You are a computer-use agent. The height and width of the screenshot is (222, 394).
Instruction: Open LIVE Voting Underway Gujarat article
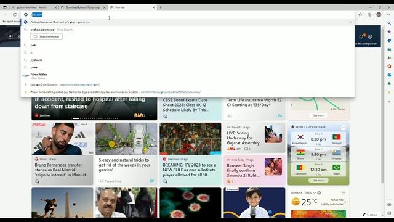click(244, 138)
